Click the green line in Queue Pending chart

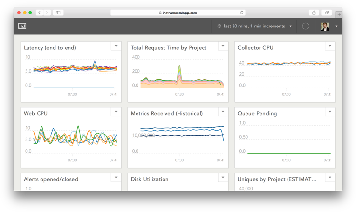[x=289, y=154]
